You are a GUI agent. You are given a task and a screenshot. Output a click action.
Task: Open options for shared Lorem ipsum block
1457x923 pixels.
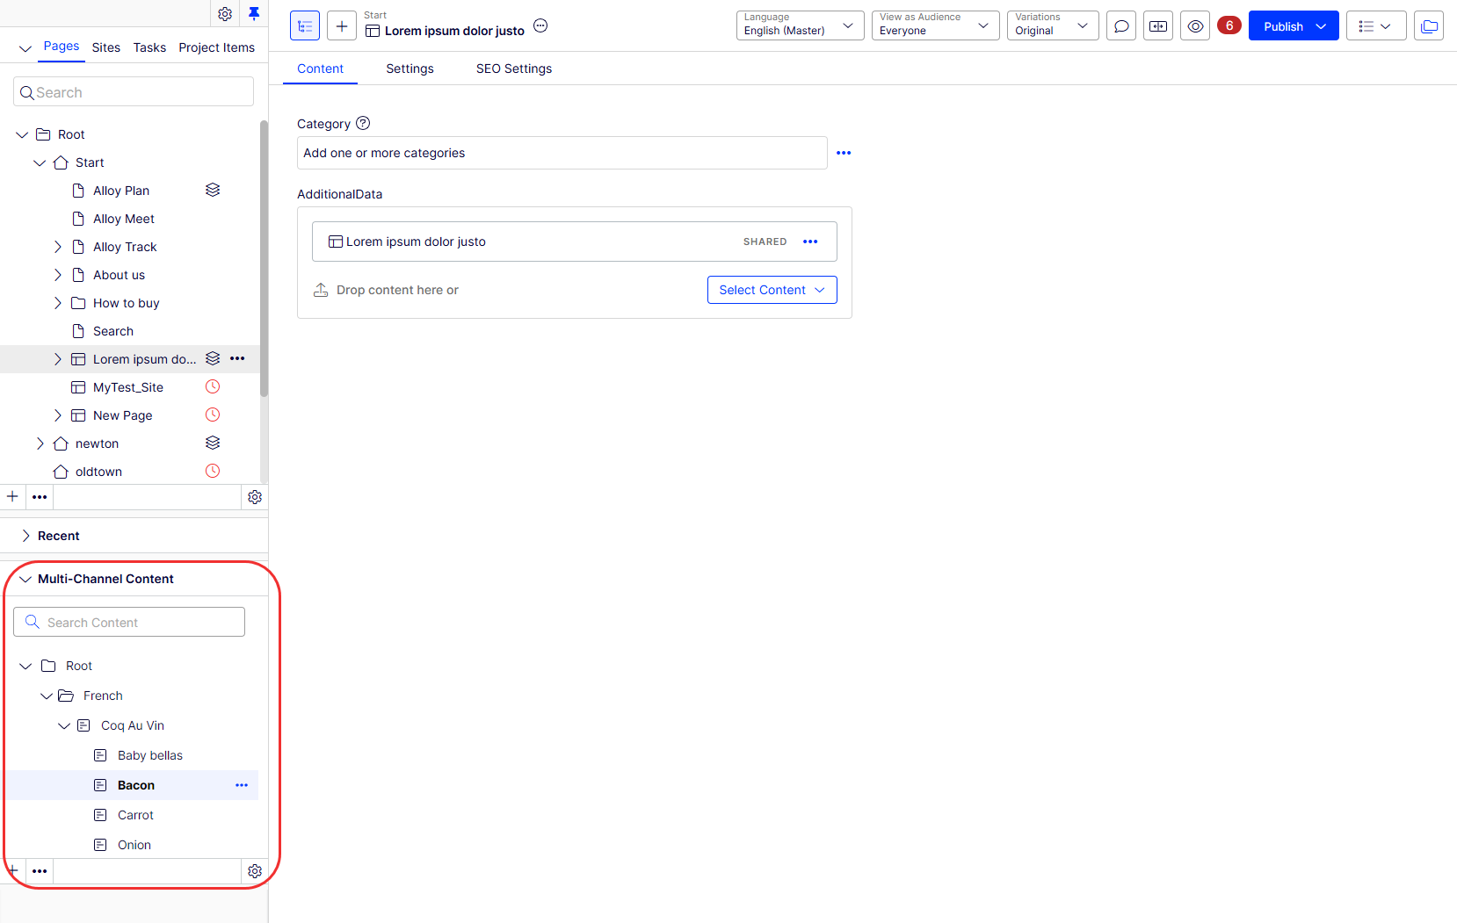tap(810, 242)
